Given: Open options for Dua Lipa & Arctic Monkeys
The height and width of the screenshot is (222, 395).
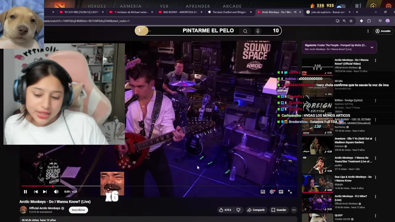Looking at the screenshot, I should [375, 177].
